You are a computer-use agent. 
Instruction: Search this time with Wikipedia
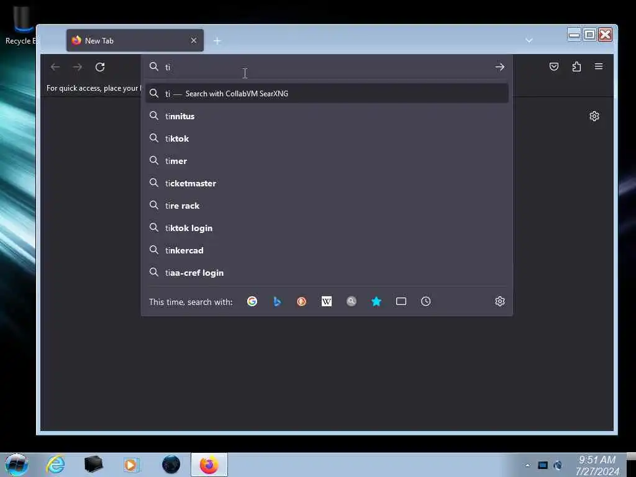click(x=327, y=301)
